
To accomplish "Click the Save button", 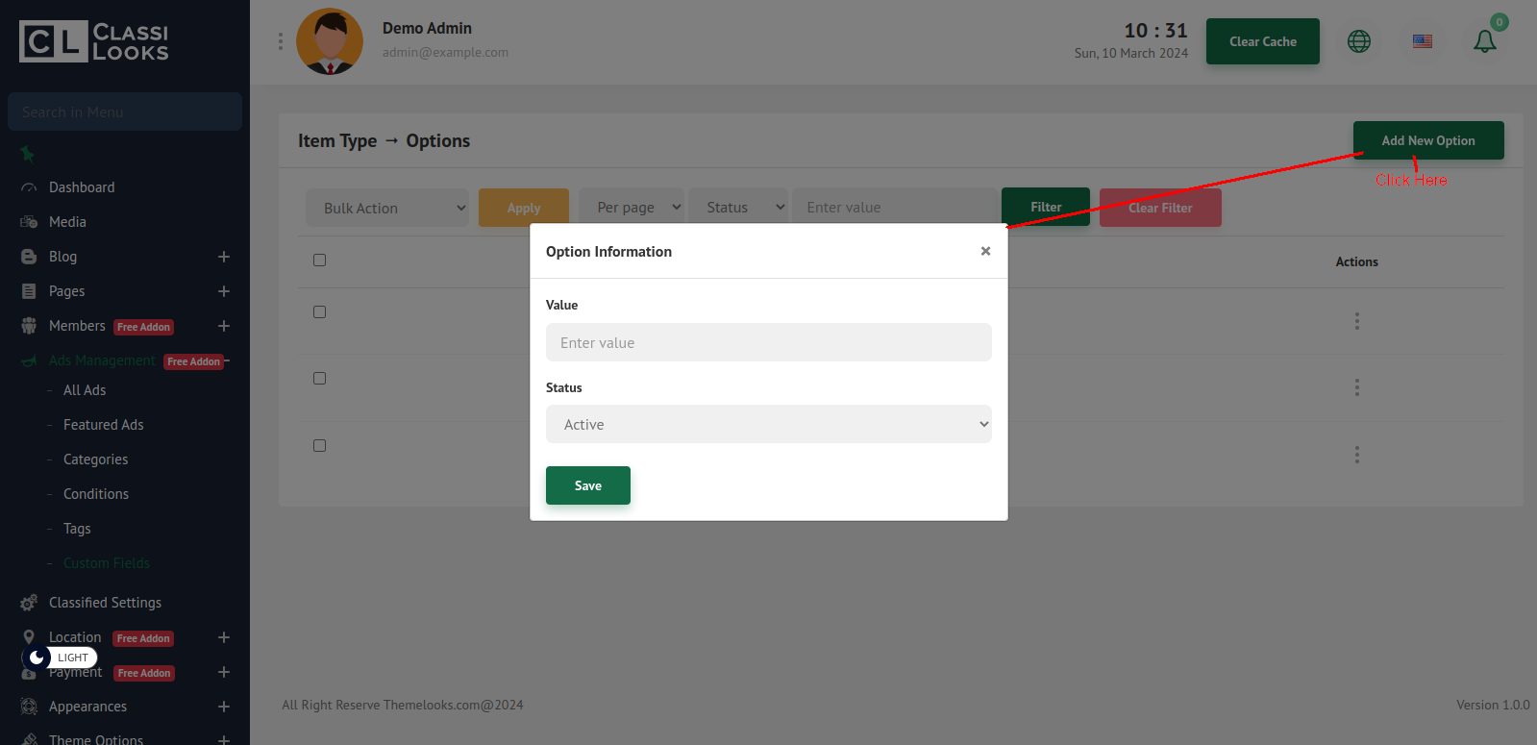I will [587, 485].
